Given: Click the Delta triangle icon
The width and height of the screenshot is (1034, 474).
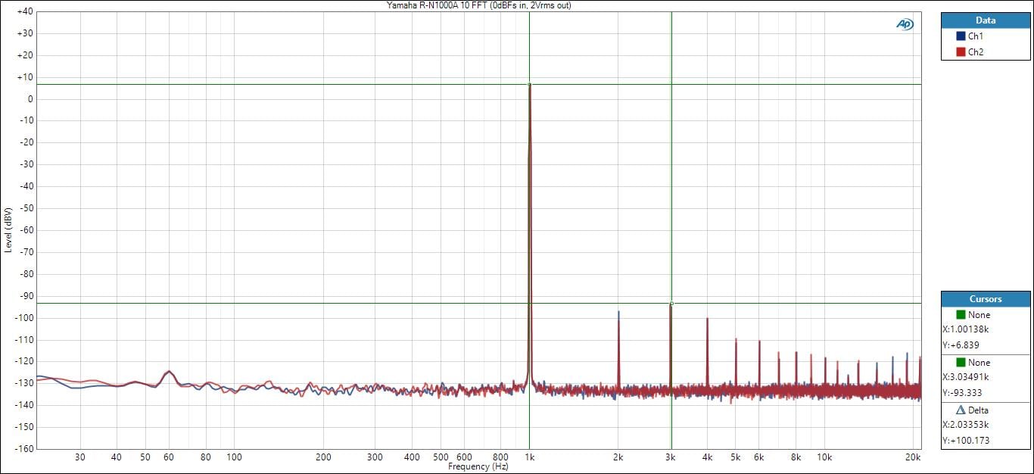Looking at the screenshot, I should pyautogui.click(x=961, y=410).
